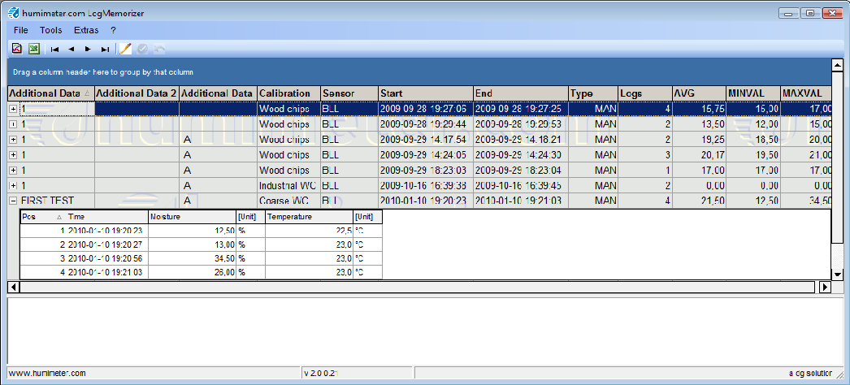
Task: Click the Pos header in detail table
Action: (42, 217)
